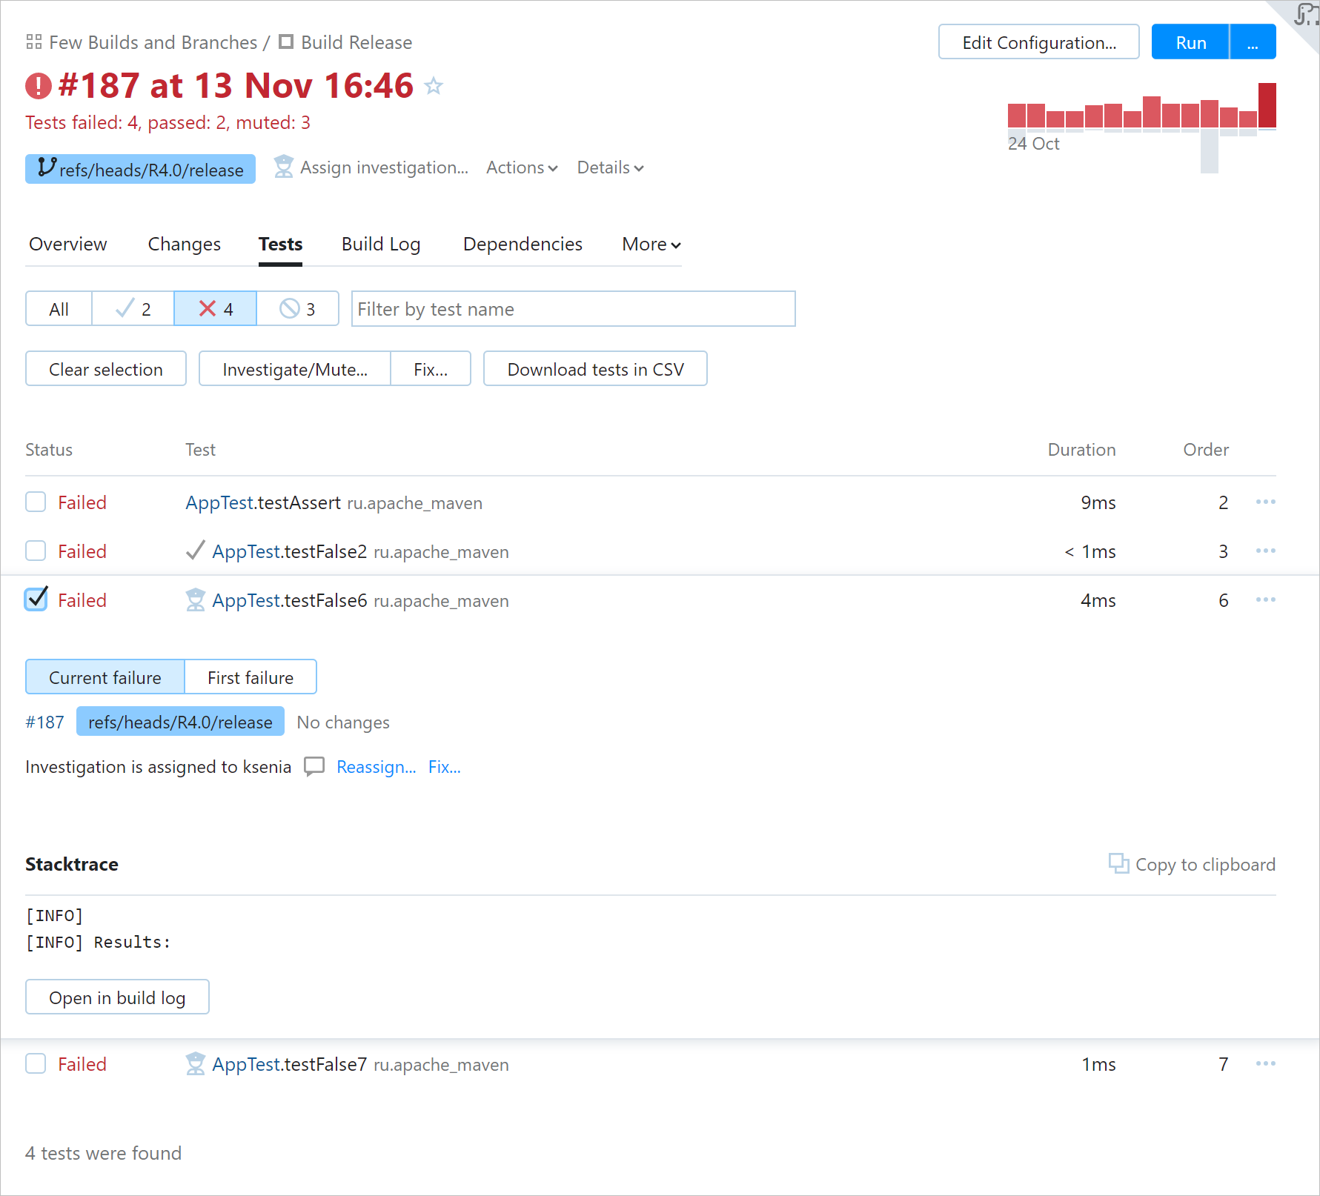Run the build
Viewport: 1320px width, 1196px height.
pyautogui.click(x=1189, y=41)
